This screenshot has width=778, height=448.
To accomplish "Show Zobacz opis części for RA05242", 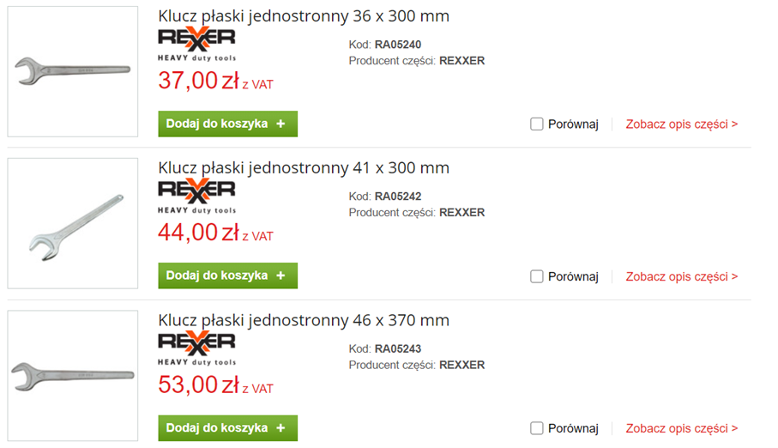I will point(681,276).
